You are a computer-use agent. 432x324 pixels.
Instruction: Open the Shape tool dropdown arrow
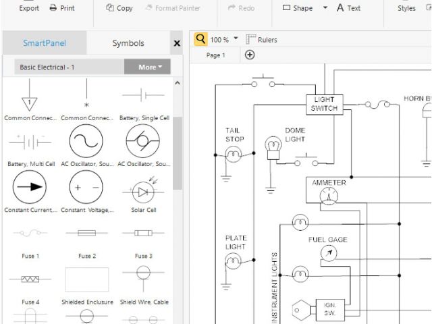[x=325, y=8]
